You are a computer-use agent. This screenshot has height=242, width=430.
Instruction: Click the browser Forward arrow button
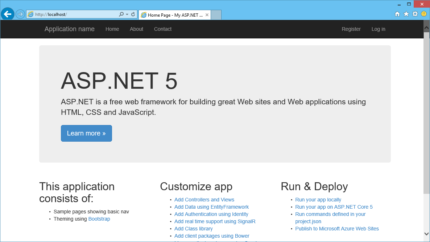[20, 14]
